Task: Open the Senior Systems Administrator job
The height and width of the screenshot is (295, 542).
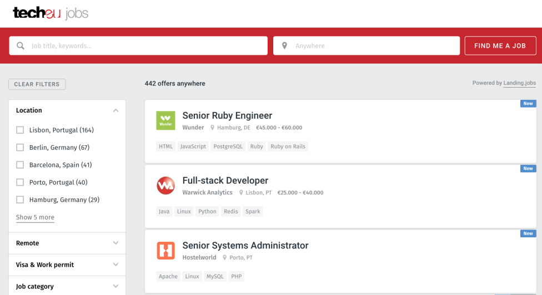Action: 245,245
